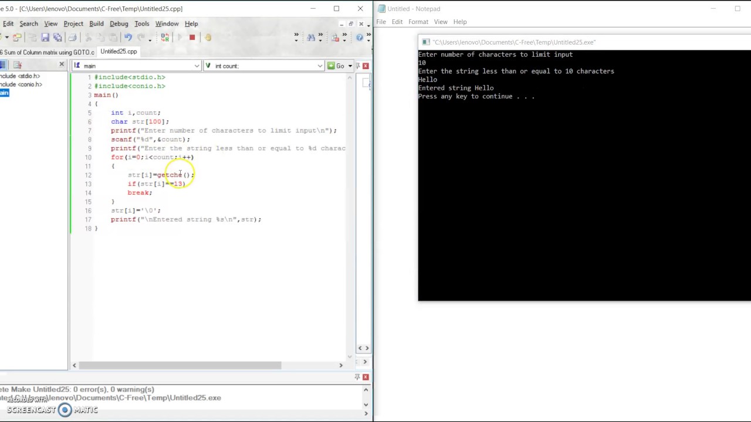The width and height of the screenshot is (751, 422).
Task: Open the View menu in C-Free
Action: pyautogui.click(x=50, y=23)
